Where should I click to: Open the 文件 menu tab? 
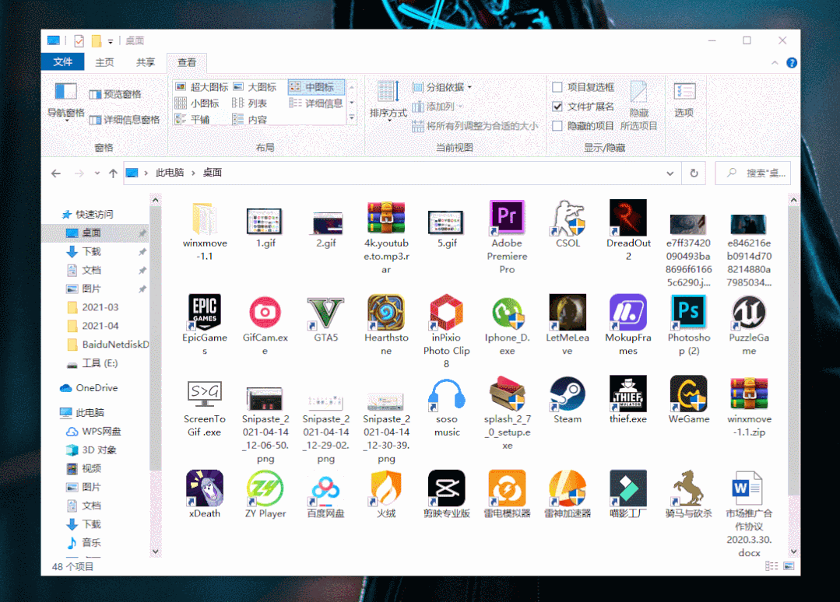click(63, 62)
